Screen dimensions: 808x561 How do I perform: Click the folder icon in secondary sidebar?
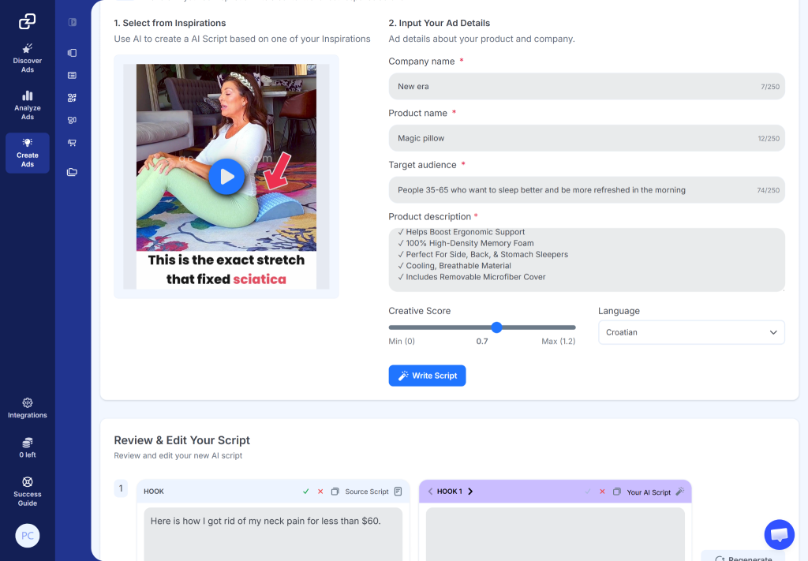click(x=72, y=172)
